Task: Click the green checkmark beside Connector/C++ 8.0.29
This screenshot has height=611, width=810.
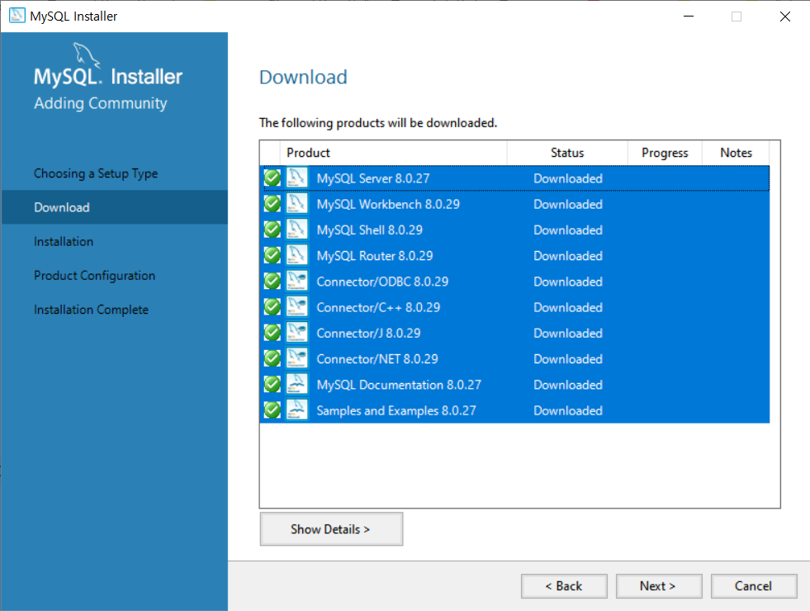Action: (x=272, y=307)
